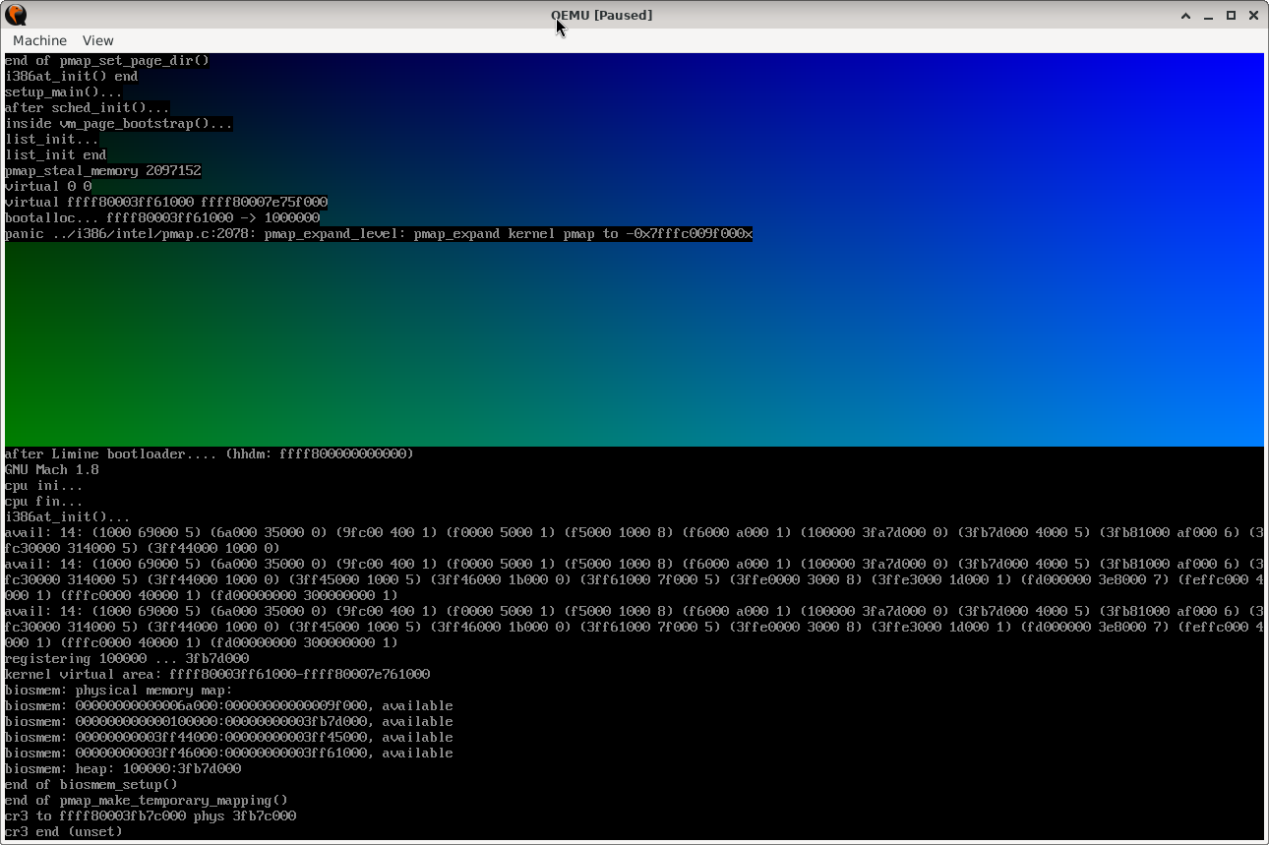The width and height of the screenshot is (1269, 845).
Task: Click the 'after Limine bootloader' hhdm line
Action: 210,453
